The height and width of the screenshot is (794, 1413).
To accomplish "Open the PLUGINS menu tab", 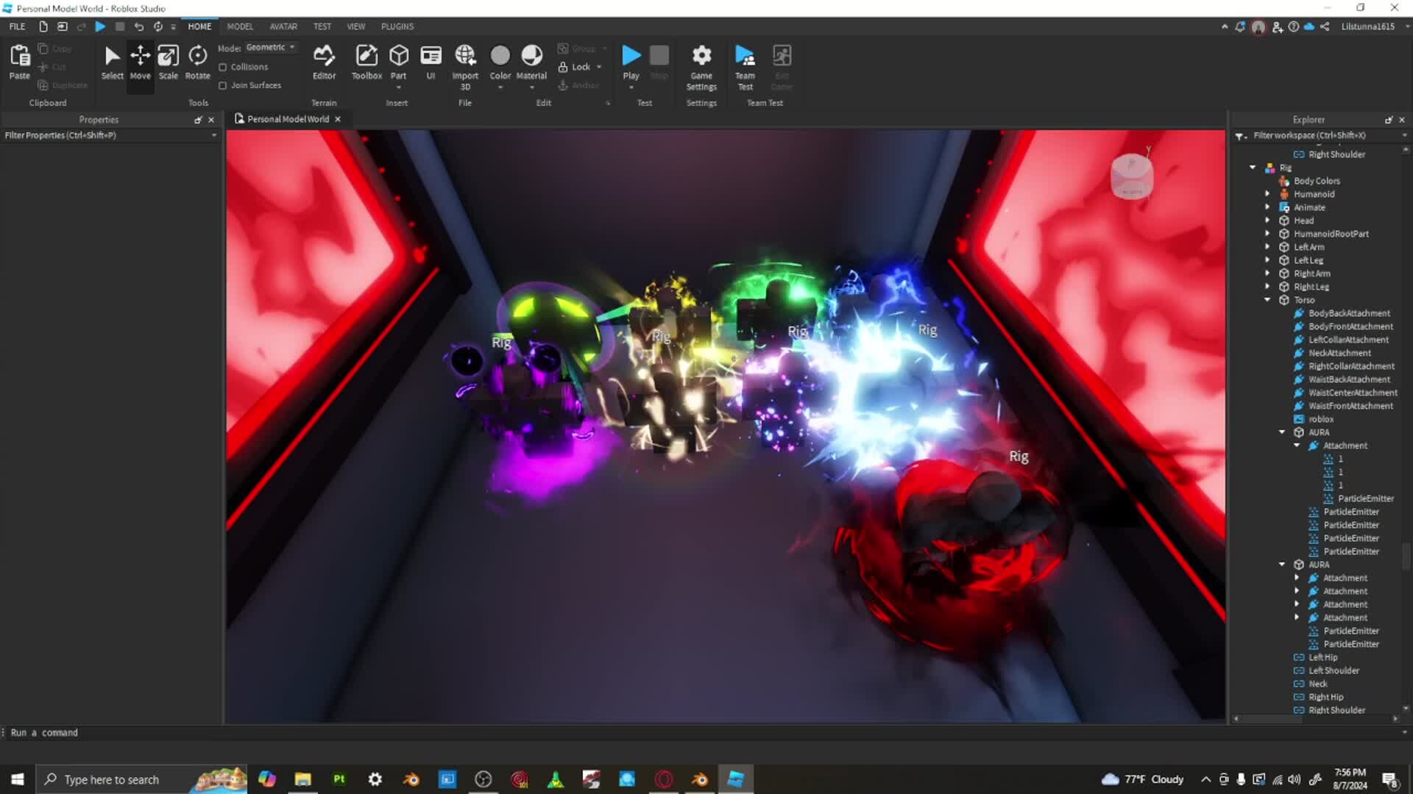I will coord(397,26).
